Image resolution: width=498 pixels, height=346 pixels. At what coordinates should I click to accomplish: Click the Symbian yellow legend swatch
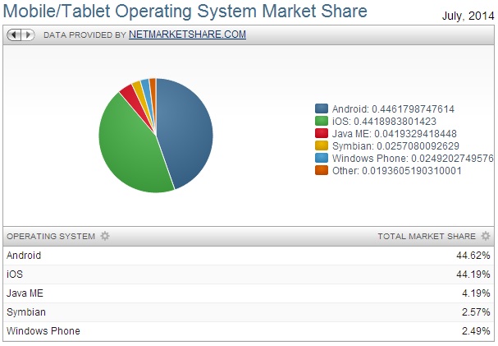pyautogui.click(x=322, y=145)
